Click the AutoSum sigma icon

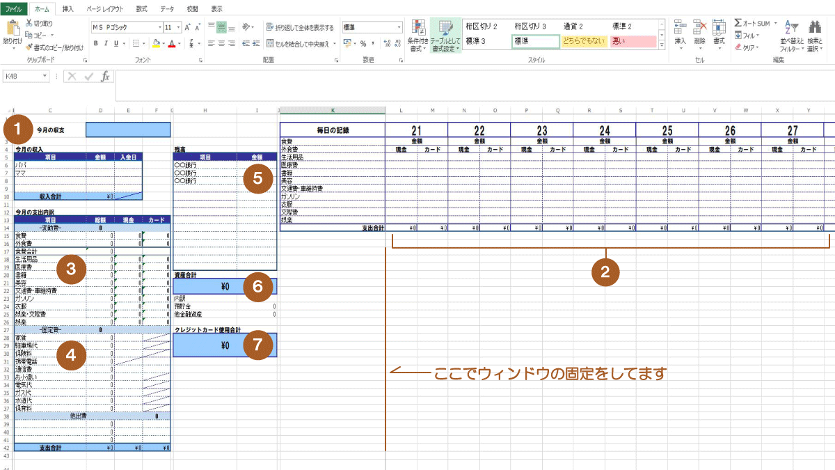point(738,23)
